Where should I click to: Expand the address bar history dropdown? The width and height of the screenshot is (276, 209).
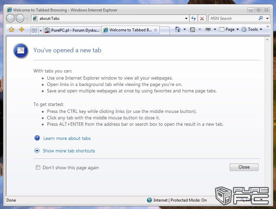click(186, 19)
